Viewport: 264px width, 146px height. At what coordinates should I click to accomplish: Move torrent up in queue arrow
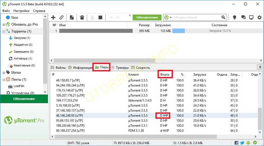pos(111,18)
